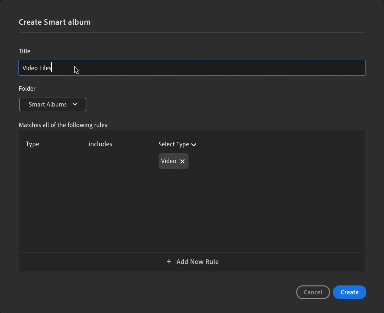This screenshot has height=313, width=384.
Task: Create the smart album
Action: click(x=349, y=292)
